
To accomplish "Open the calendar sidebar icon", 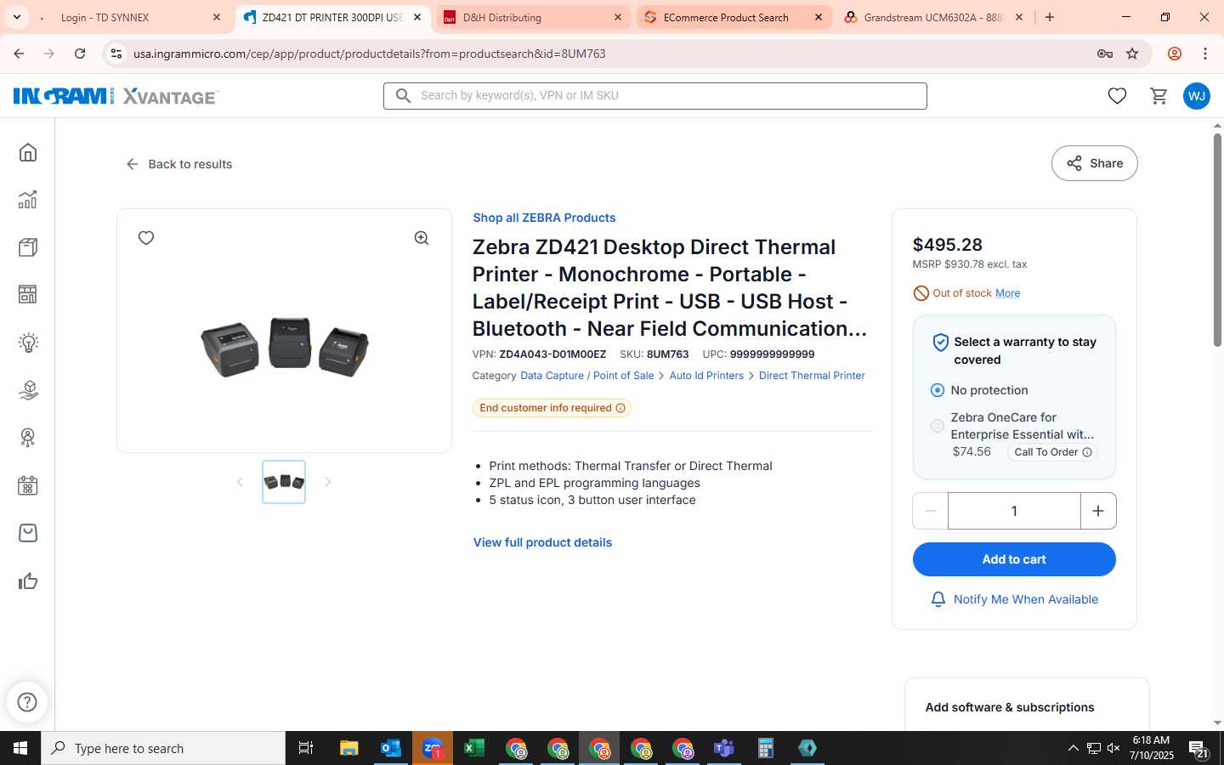I will click(x=28, y=485).
